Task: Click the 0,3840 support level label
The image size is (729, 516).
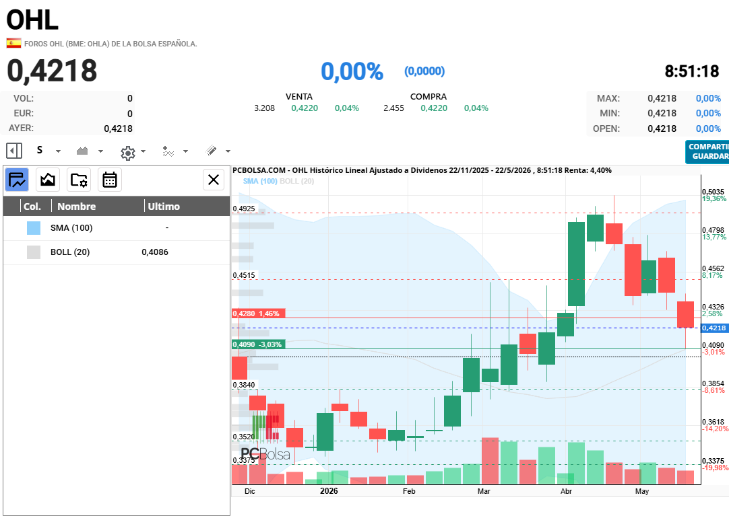Action: tap(244, 385)
